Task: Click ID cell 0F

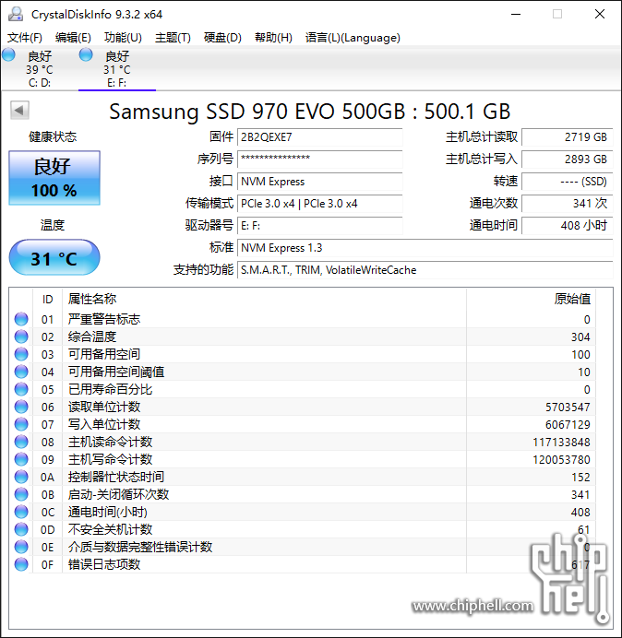Action: tap(47, 564)
